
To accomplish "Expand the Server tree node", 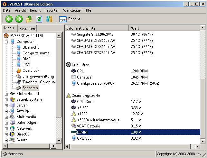I will pyautogui.click(x=6, y=106).
